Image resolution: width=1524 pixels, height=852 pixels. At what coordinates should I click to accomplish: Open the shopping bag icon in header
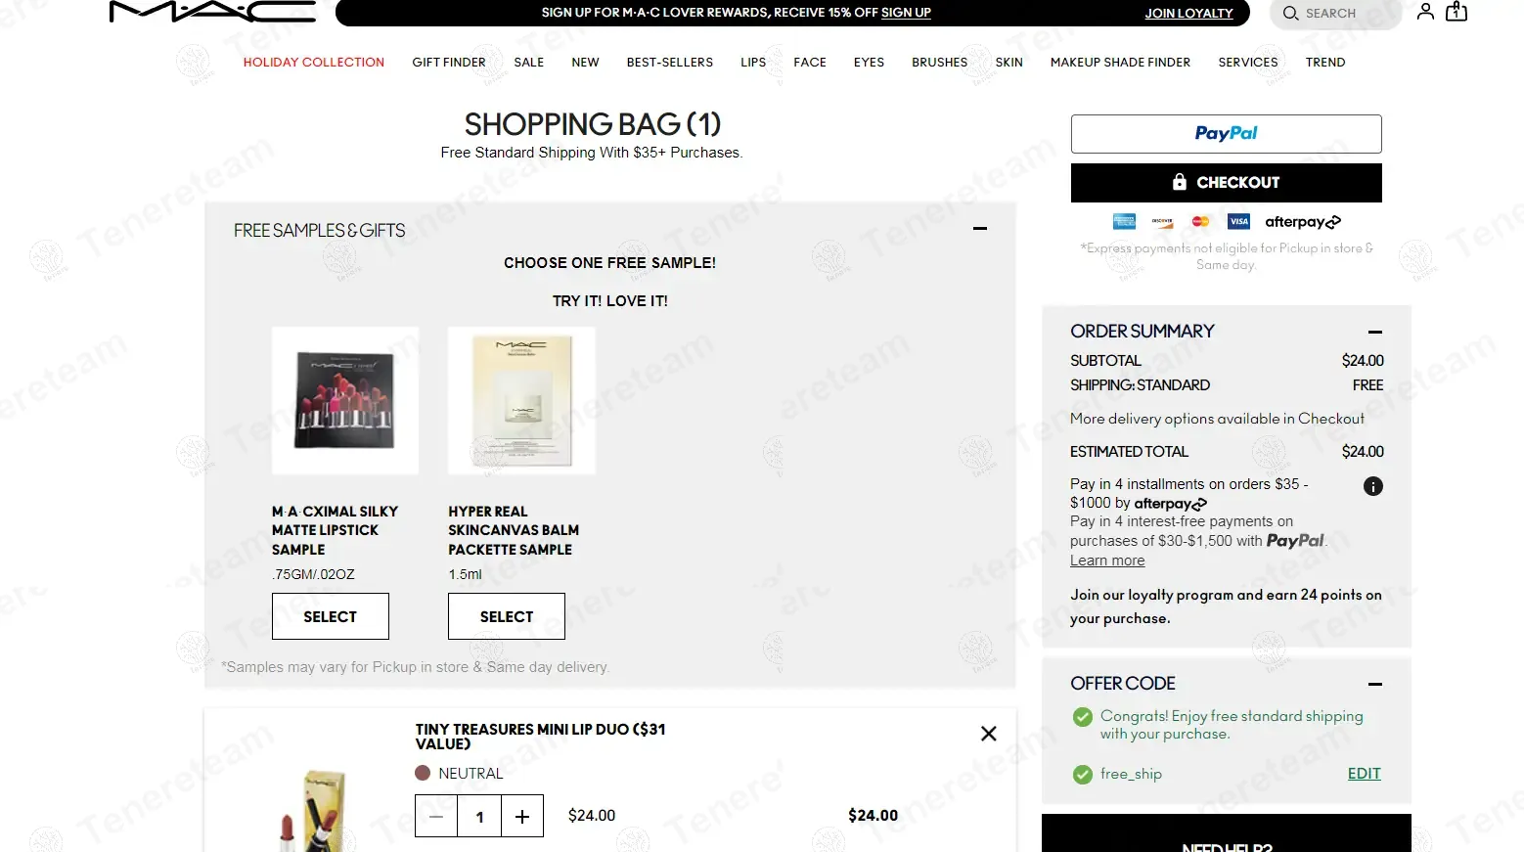pyautogui.click(x=1457, y=12)
